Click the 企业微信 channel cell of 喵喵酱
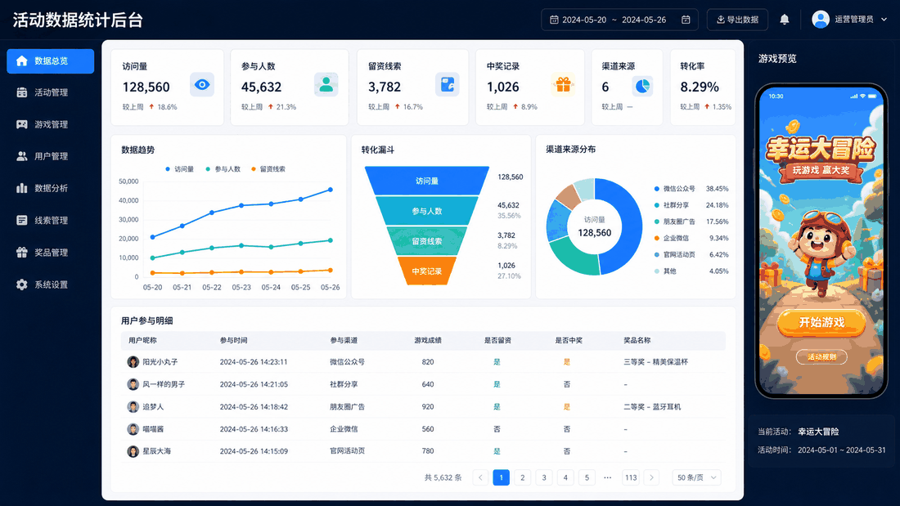The height and width of the screenshot is (506, 900). click(x=344, y=429)
